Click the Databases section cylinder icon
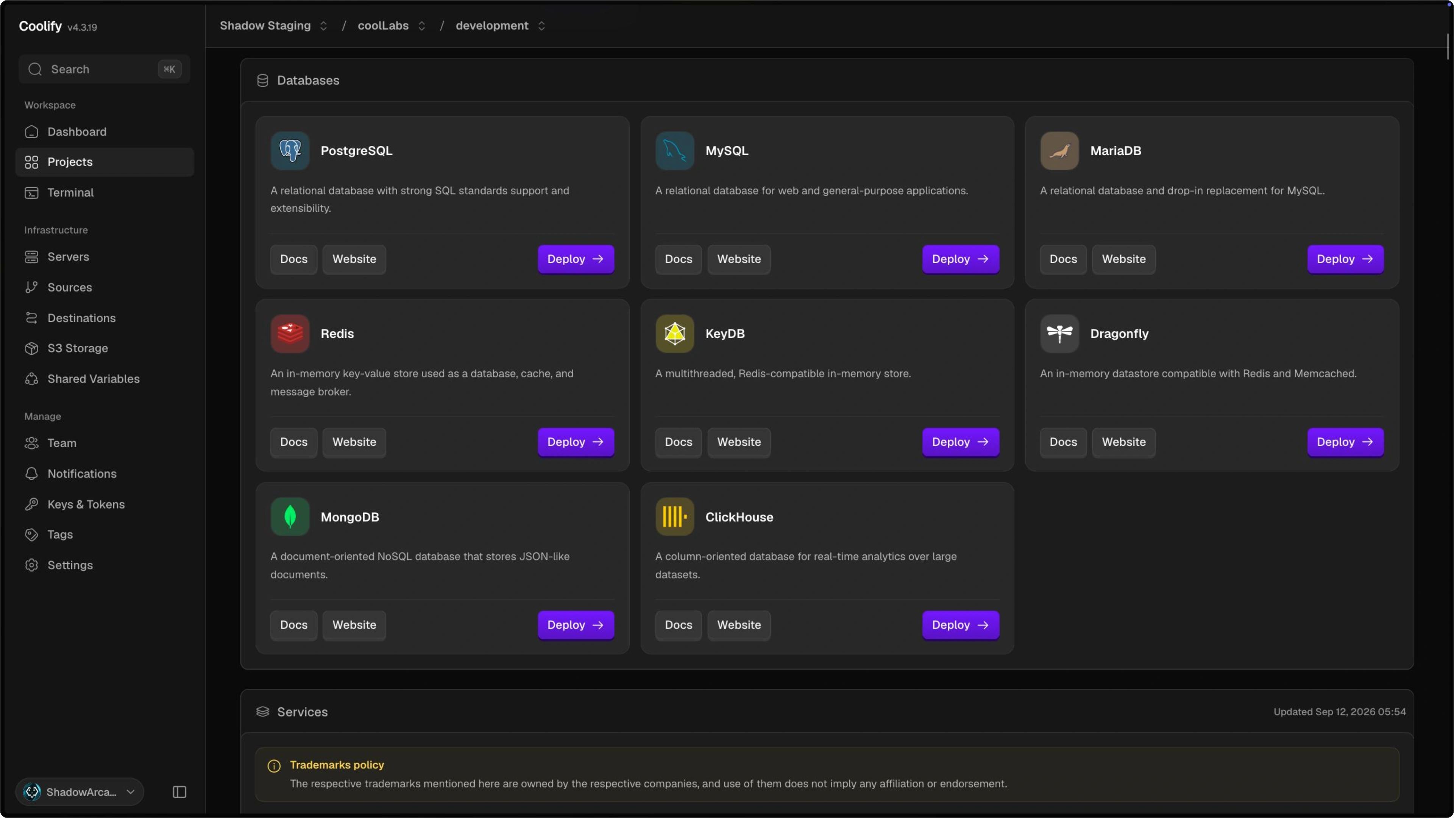1454x818 pixels. [x=262, y=80]
